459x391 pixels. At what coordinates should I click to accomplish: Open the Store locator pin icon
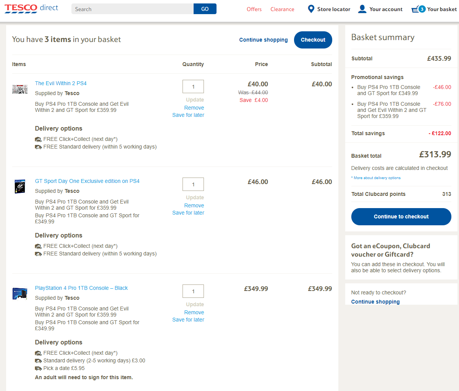point(311,9)
